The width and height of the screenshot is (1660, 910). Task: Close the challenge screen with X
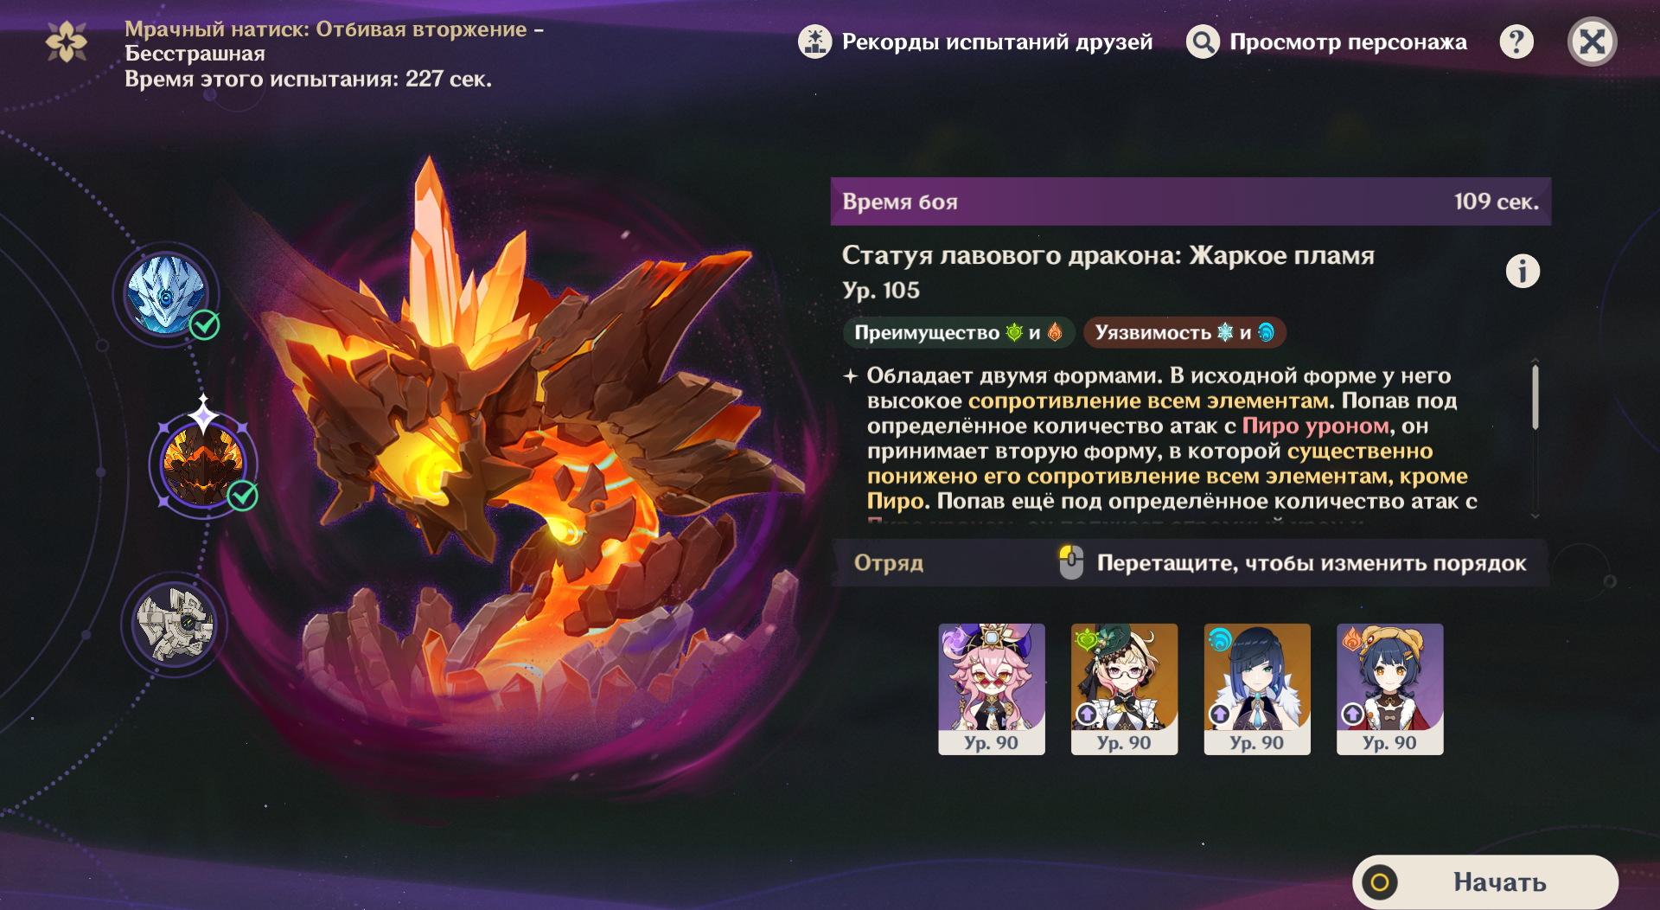pos(1593,42)
